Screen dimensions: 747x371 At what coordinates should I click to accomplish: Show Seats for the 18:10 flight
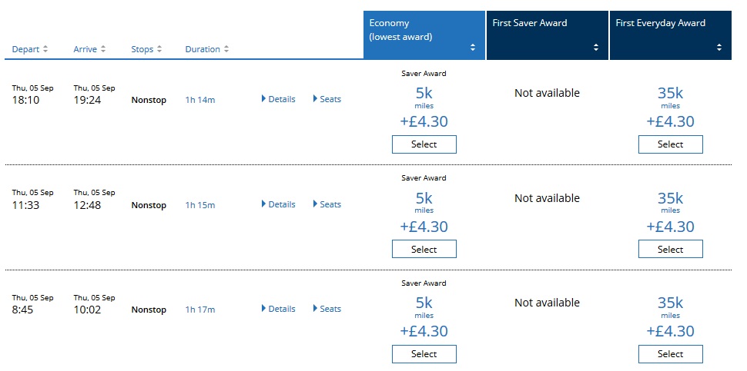pos(327,99)
